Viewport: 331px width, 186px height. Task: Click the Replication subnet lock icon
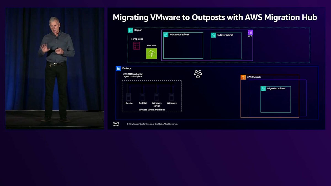point(166,35)
